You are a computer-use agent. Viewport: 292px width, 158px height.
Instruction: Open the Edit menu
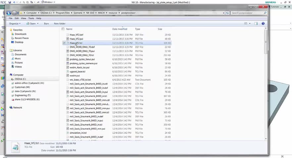click(17, 18)
